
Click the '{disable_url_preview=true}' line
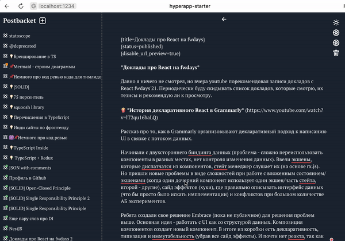click(151, 53)
